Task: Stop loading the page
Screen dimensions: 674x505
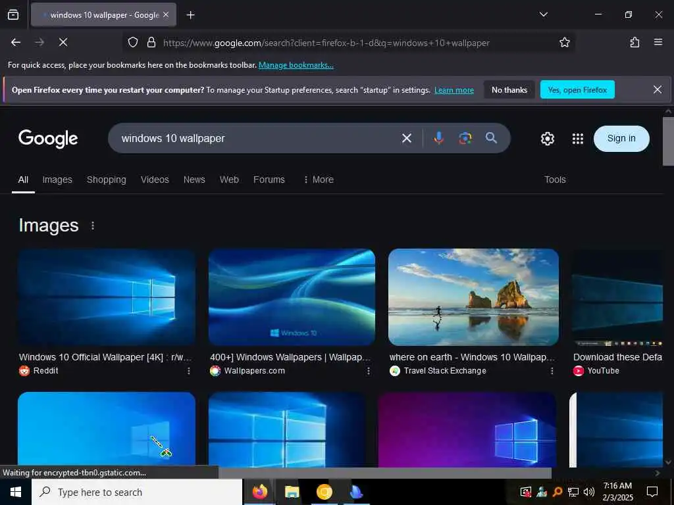Action: (63, 42)
